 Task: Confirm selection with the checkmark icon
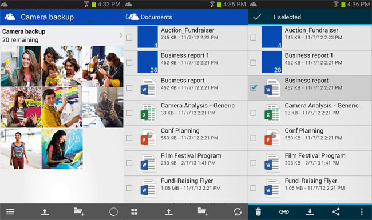(x=257, y=17)
